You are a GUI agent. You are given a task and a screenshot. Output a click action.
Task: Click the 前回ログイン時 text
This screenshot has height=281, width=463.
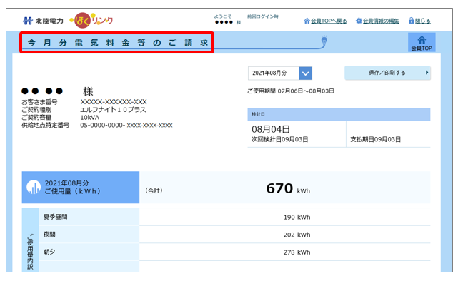263,16
